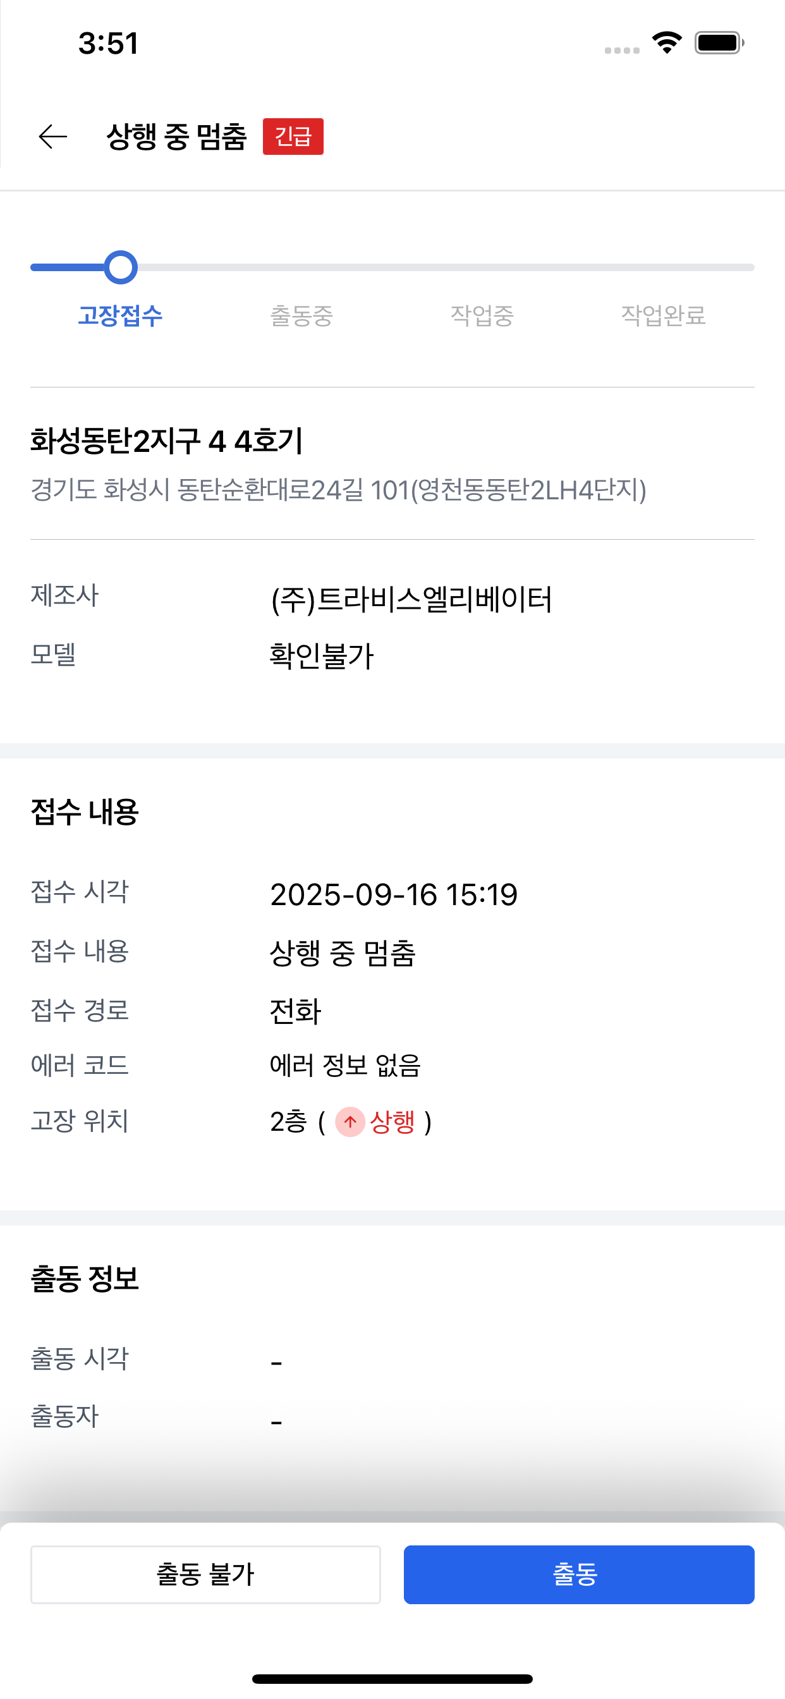Tap the blue 출동 button
The width and height of the screenshot is (785, 1699).
coord(578,1574)
